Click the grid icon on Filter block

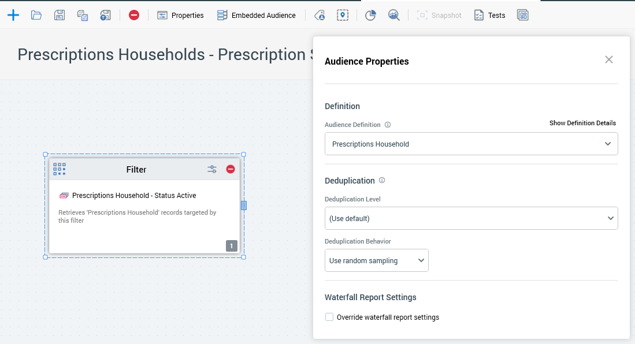60,169
